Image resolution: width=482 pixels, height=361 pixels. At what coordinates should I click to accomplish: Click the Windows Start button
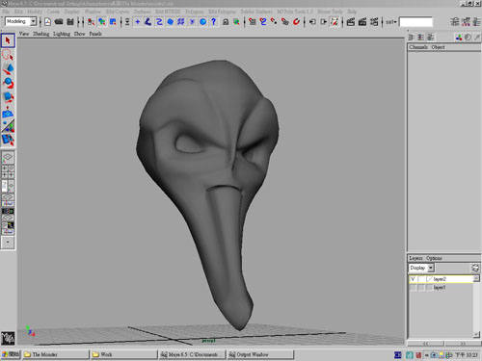pyautogui.click(x=11, y=354)
